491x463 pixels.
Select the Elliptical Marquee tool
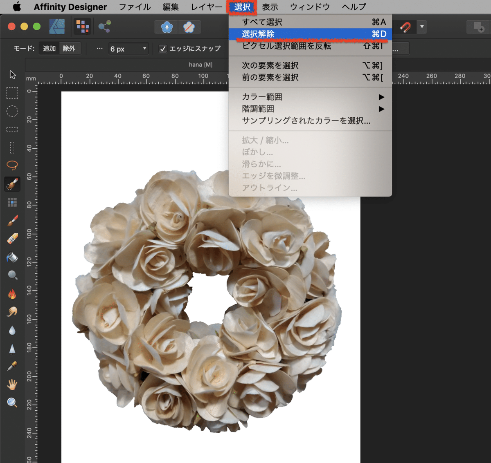12,111
